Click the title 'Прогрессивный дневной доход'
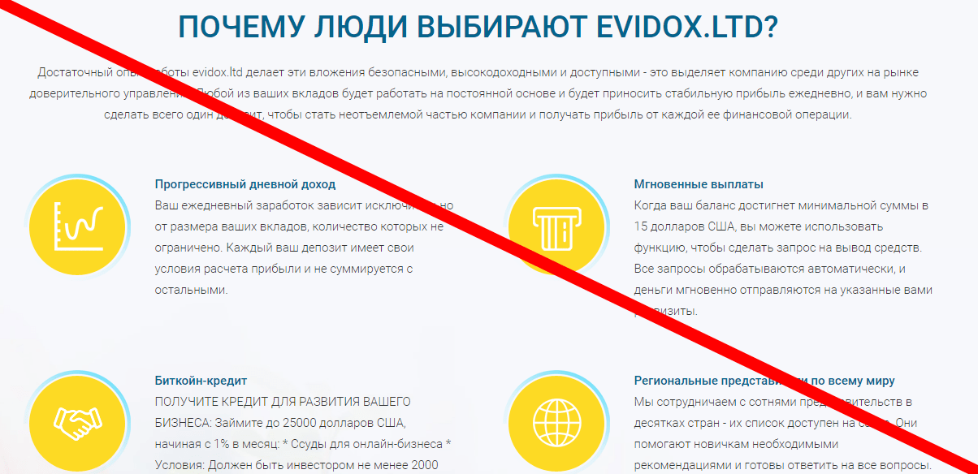 click(x=245, y=184)
